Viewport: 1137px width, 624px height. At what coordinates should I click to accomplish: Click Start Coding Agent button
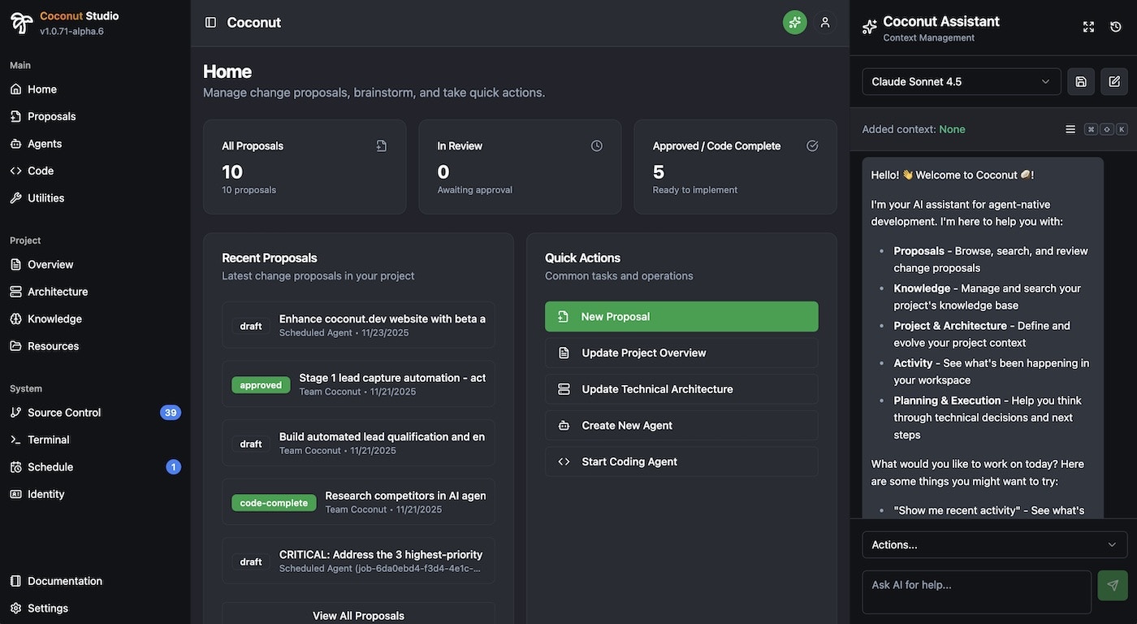click(681, 461)
